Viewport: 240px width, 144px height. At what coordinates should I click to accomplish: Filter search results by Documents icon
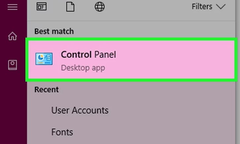point(70,7)
